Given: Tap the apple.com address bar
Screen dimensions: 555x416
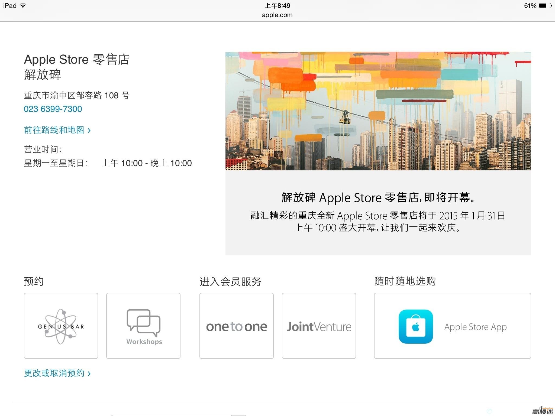Looking at the screenshot, I should [x=277, y=15].
